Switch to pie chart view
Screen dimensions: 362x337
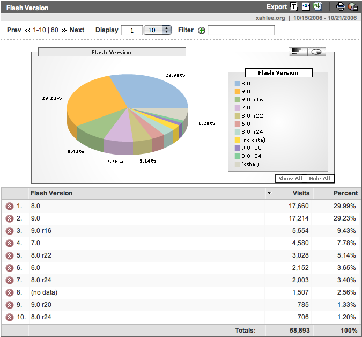(x=317, y=52)
